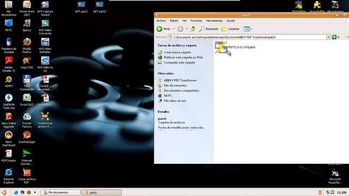Select AVS Video ReMaker desktop icon

point(45,46)
